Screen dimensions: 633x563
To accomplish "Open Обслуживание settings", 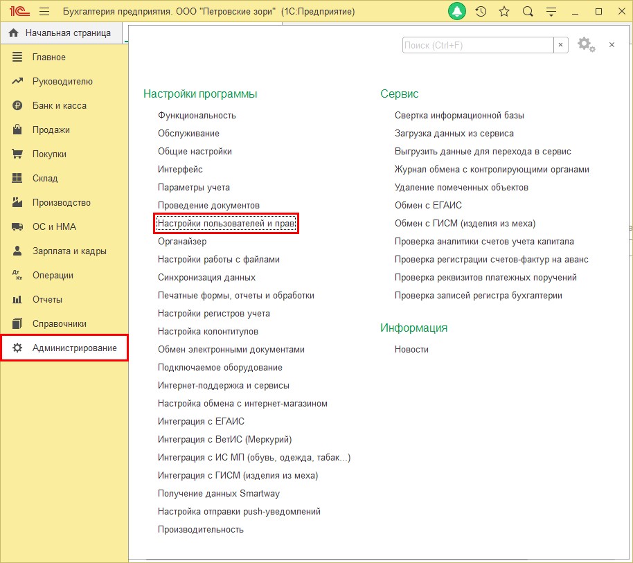I will click(x=188, y=133).
